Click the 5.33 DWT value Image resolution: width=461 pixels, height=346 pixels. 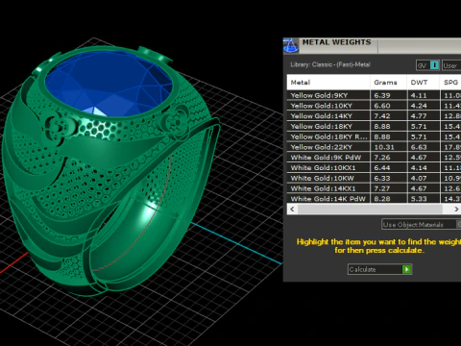[419, 199]
